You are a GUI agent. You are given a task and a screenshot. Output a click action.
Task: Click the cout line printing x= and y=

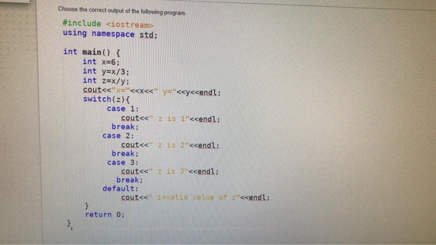click(152, 91)
